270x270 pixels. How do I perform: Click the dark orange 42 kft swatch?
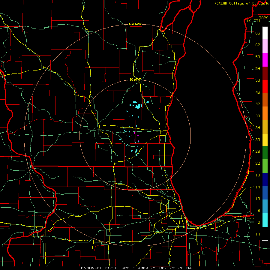click(x=265, y=100)
